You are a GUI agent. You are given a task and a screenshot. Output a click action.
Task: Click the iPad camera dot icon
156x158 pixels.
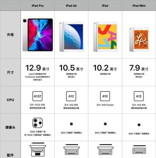click(x=105, y=124)
